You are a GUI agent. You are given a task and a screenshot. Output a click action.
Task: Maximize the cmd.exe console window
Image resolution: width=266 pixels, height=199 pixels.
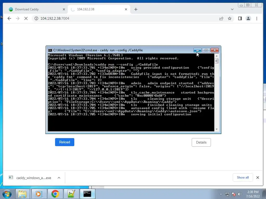(x=206, y=50)
